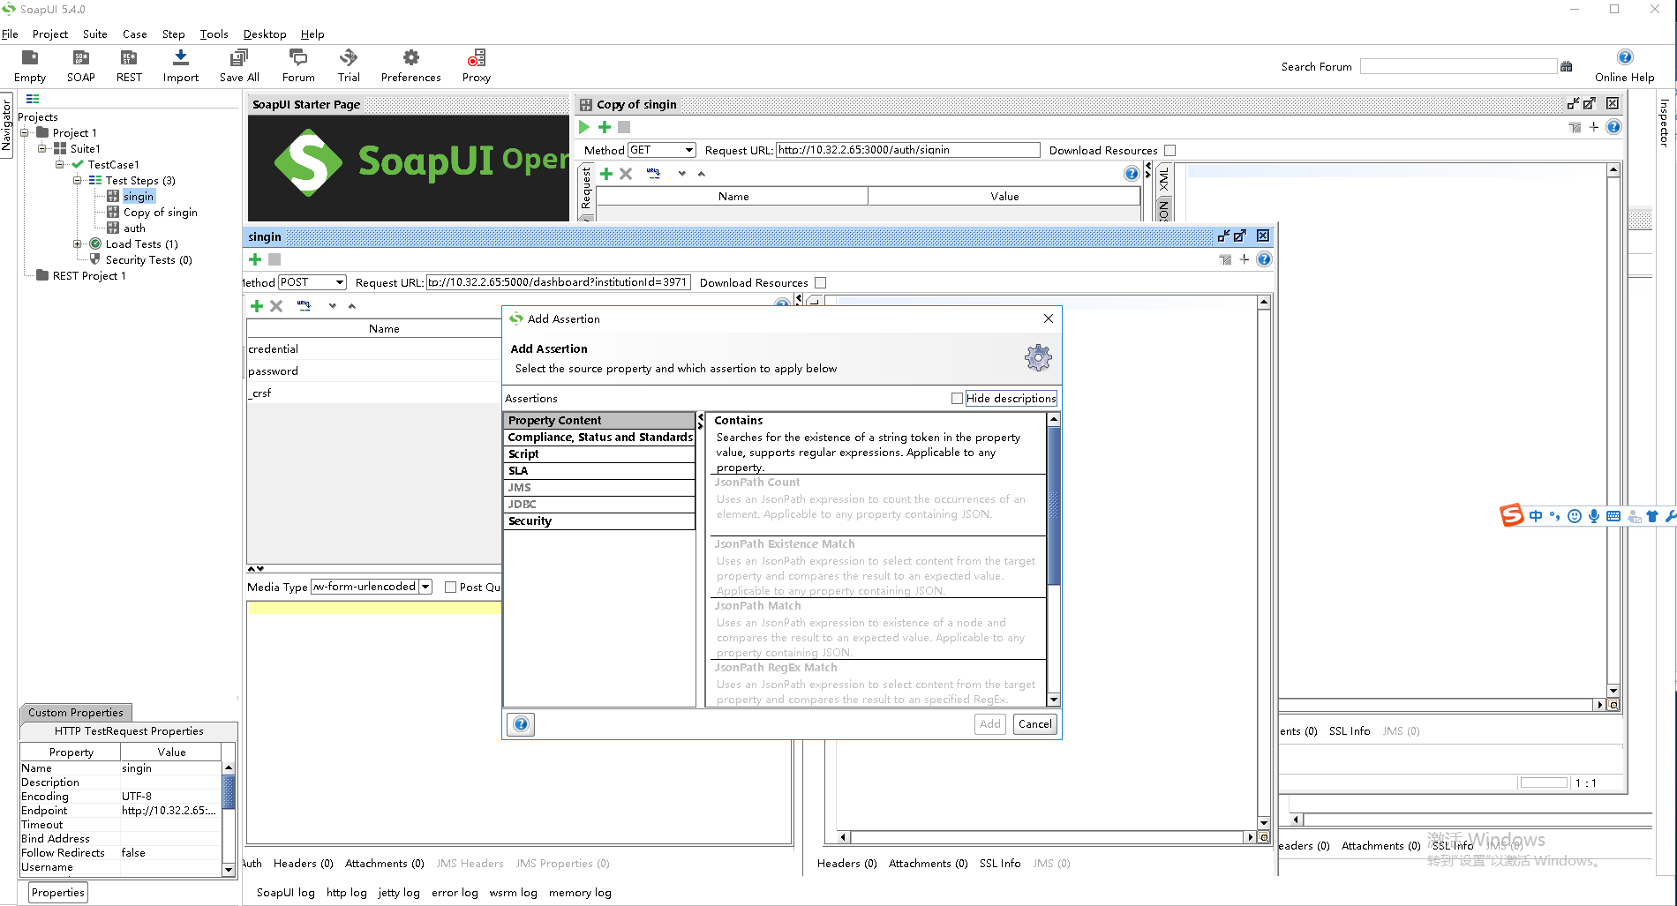The height and width of the screenshot is (906, 1677).
Task: Click the singin Request URL field
Action: tap(561, 282)
